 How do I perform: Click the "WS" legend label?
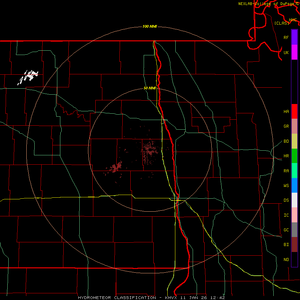(286, 185)
